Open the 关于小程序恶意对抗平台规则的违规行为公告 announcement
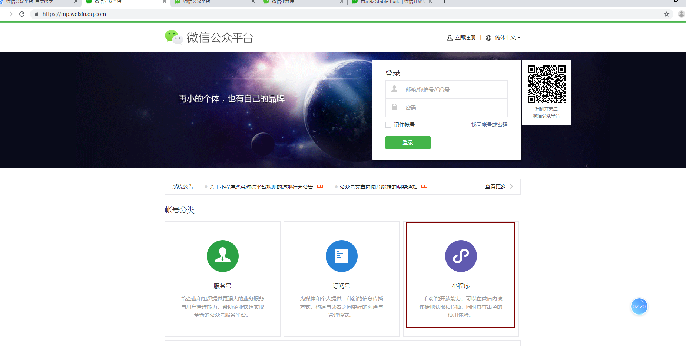 pyautogui.click(x=261, y=187)
